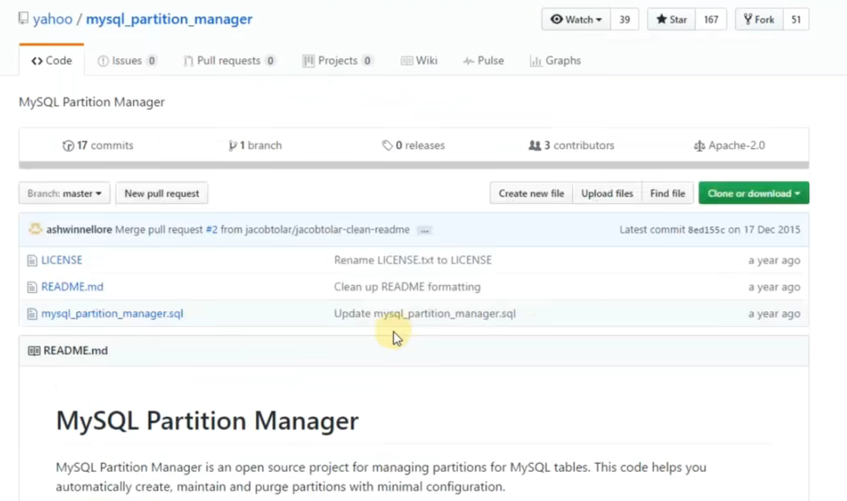Click the language color bar
Image resolution: width=847 pixels, height=501 pixels.
[414, 166]
